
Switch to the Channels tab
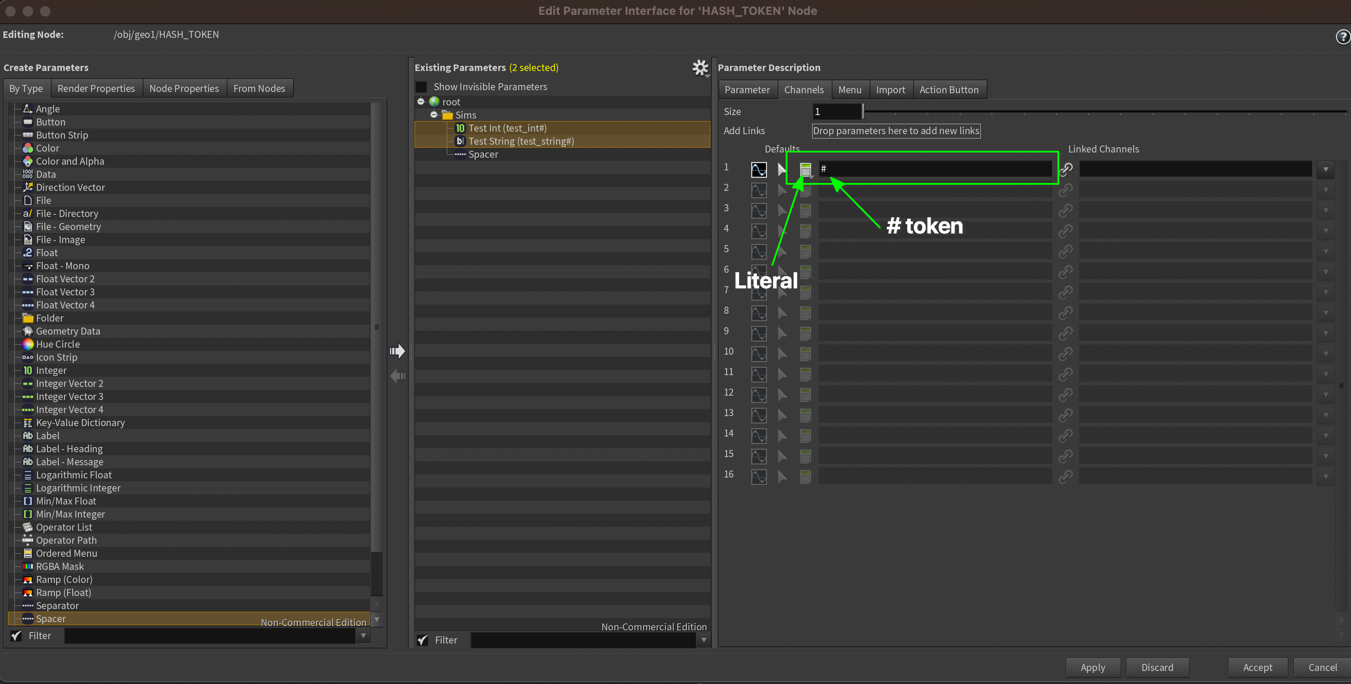click(804, 90)
